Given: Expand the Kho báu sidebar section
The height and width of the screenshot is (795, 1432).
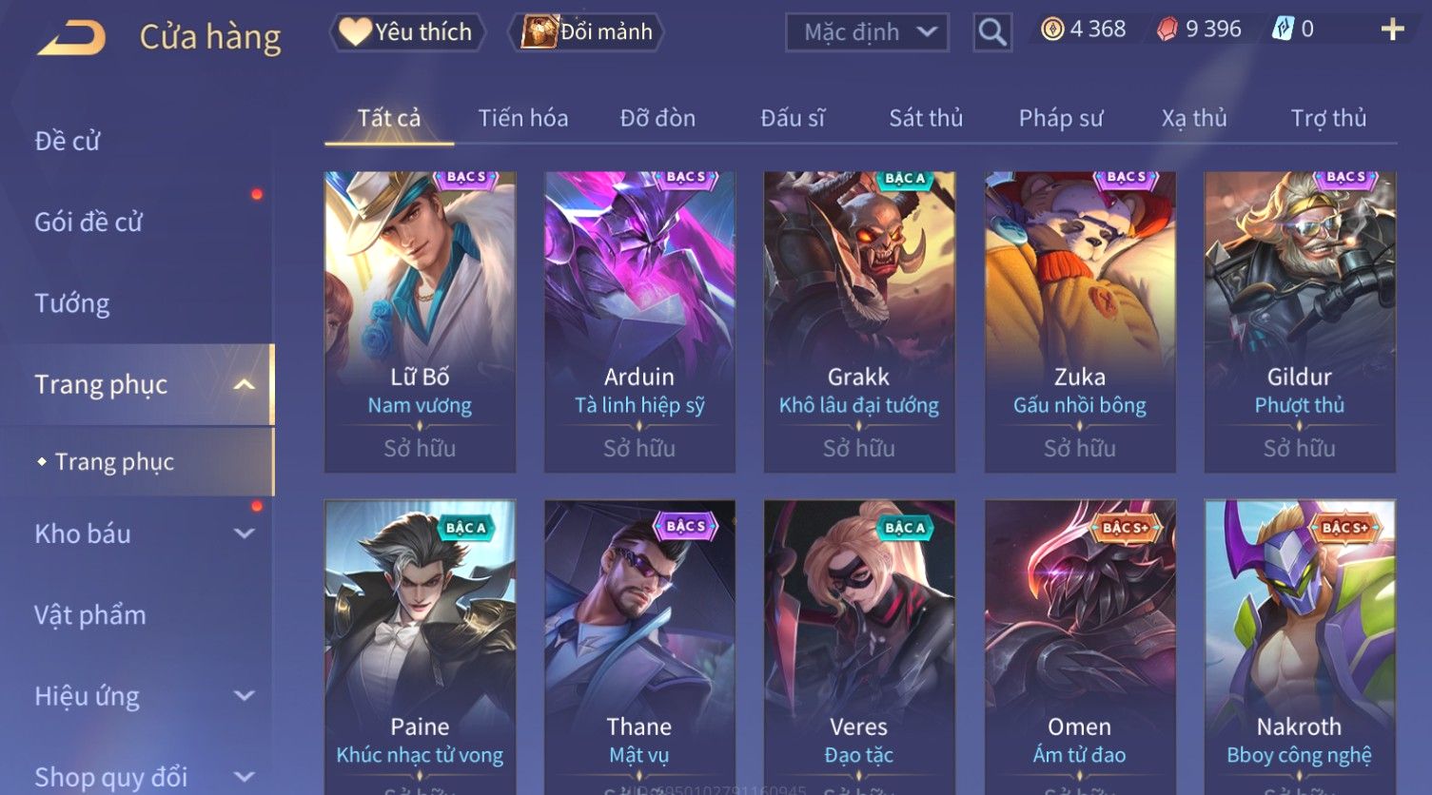Looking at the screenshot, I should 244,533.
